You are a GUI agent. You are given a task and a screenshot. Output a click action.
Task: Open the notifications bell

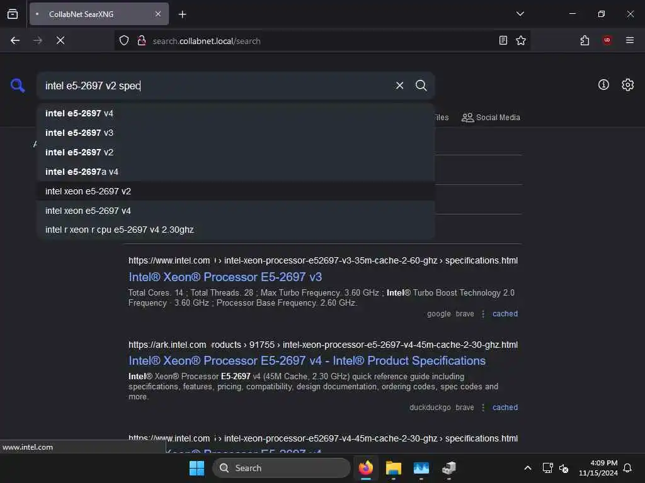627,468
